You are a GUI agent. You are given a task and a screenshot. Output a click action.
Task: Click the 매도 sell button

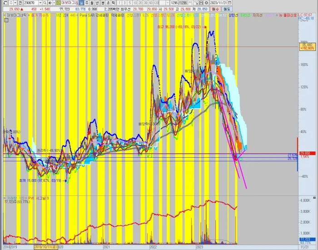(227, 9)
